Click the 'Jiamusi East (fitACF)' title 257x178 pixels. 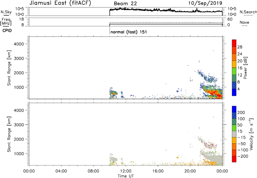(x=60, y=3)
